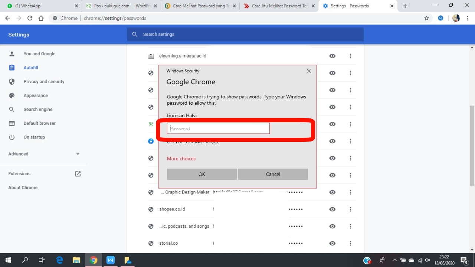
Task: Open File Explorer from the taskbar
Action: point(76,260)
